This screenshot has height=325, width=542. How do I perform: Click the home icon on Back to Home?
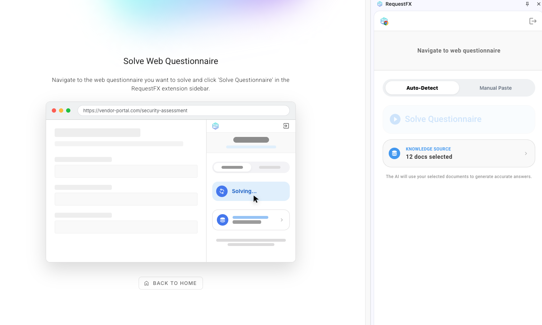146,283
